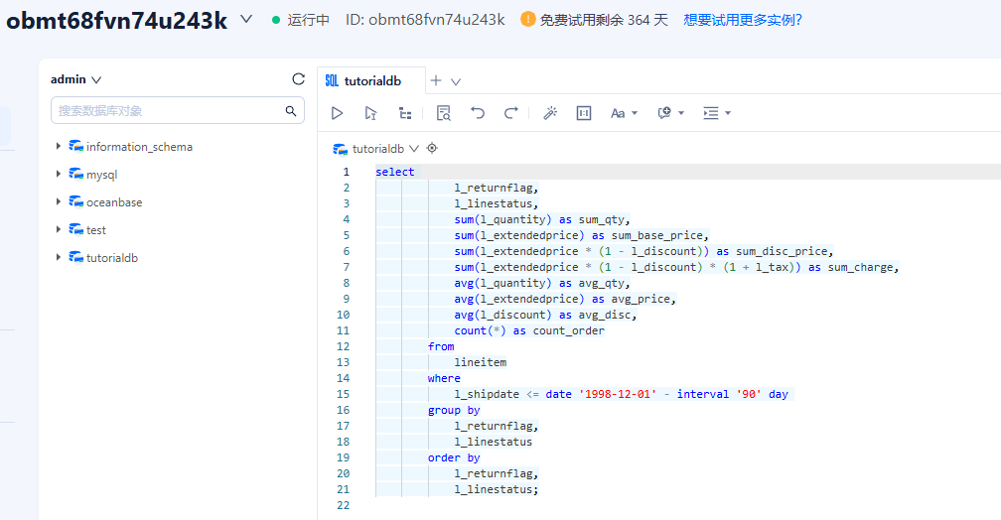The width and height of the screenshot is (1001, 520).
Task: Click the link to try more instances
Action: coord(743,20)
